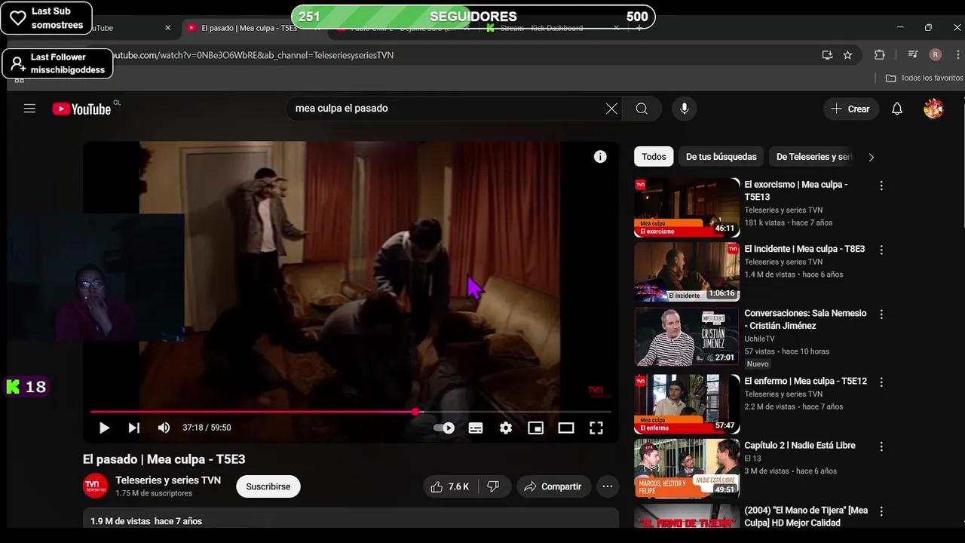Seek on the red video progress bar
965x543 pixels.
click(x=351, y=412)
